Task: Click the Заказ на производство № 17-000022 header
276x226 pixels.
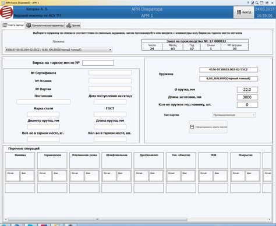Action: point(195,41)
